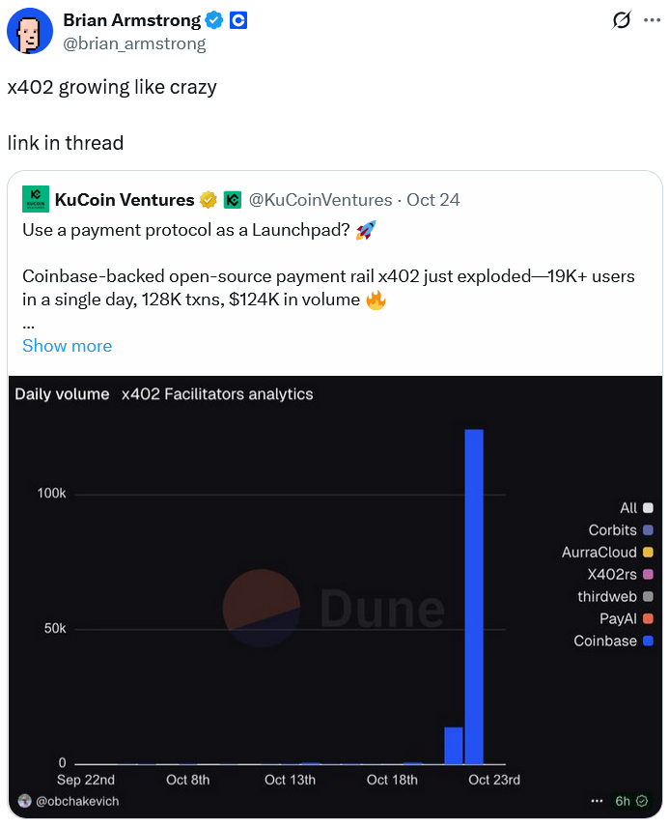
Task: Toggle the Coinbase series in the chart legend
Action: (x=647, y=641)
